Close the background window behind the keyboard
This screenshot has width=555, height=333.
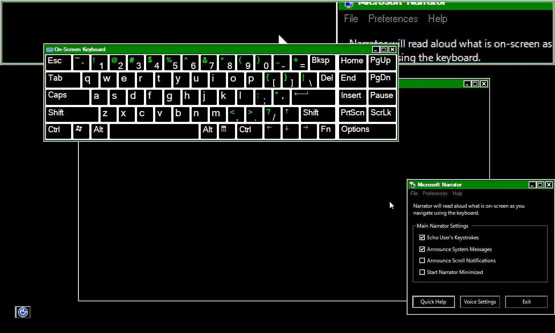point(484,84)
